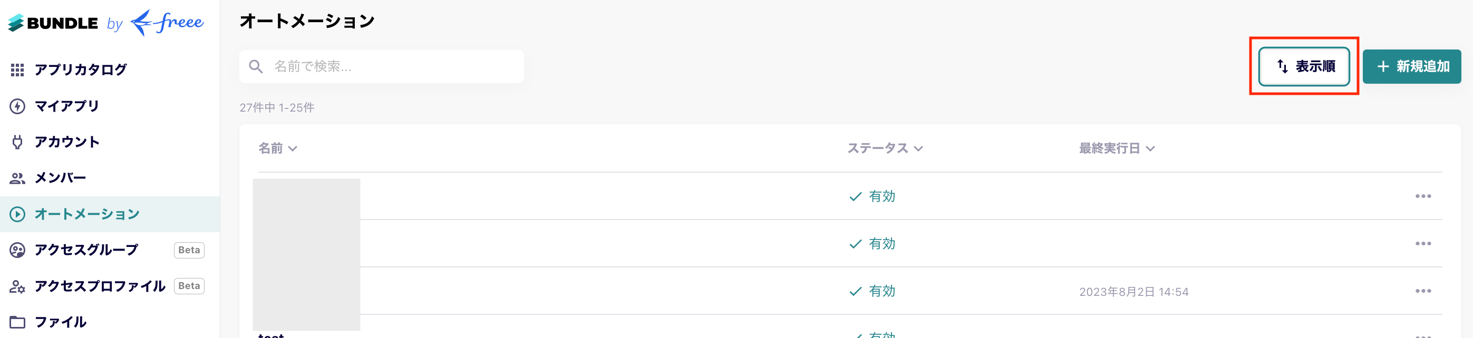Open the メンバー people icon
1473x338 pixels.
click(19, 177)
